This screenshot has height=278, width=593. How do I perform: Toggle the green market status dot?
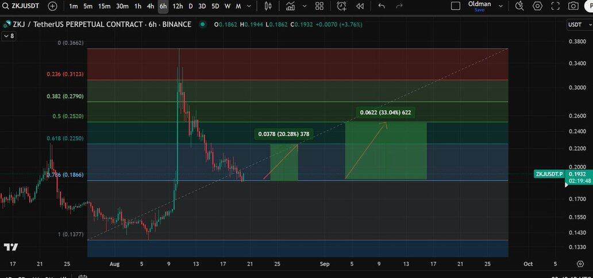pos(203,25)
